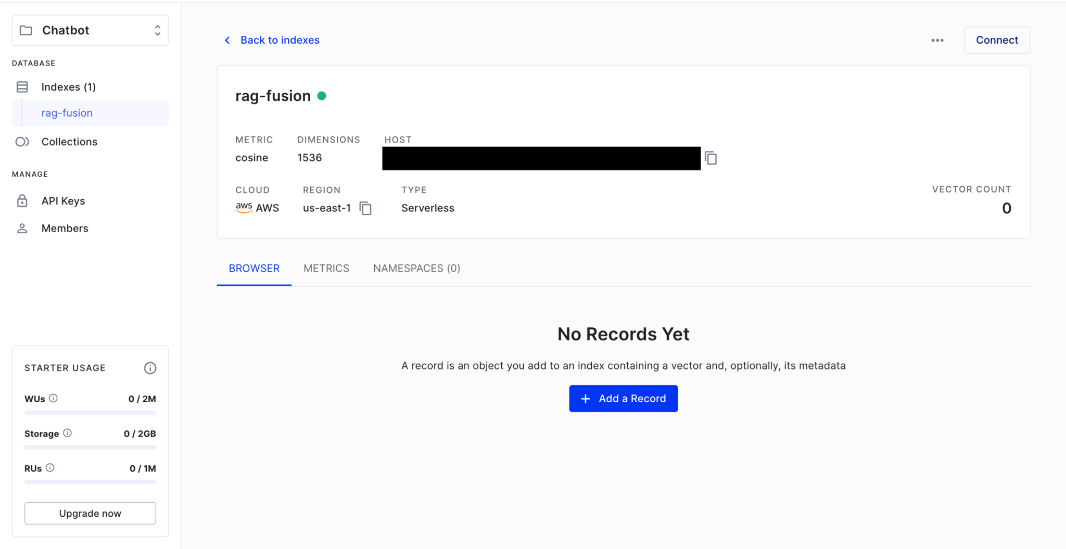
Task: Go to API Keys page
Action: point(63,201)
